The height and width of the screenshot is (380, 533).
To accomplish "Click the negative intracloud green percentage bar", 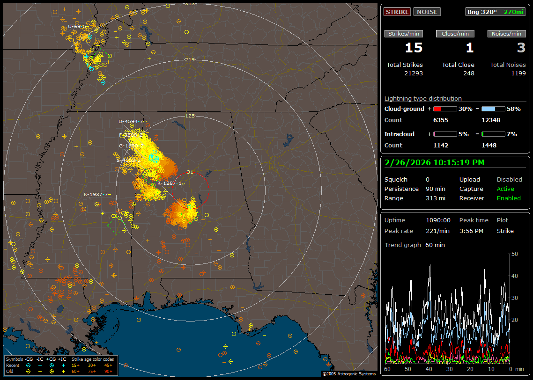I will 493,134.
